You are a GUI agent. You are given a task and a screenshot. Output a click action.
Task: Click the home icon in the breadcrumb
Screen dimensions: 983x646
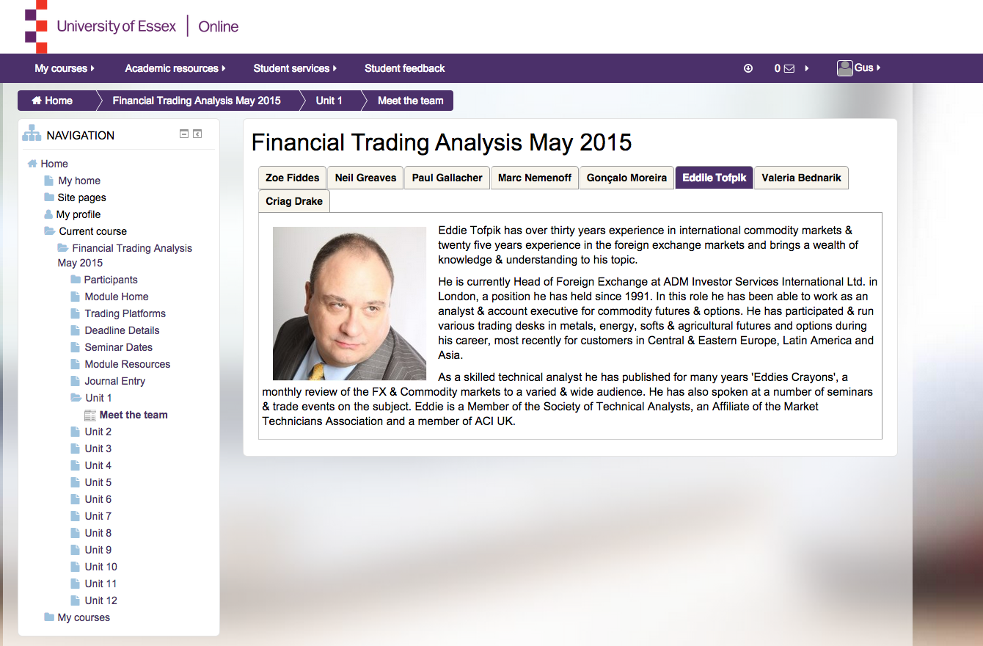(x=36, y=101)
